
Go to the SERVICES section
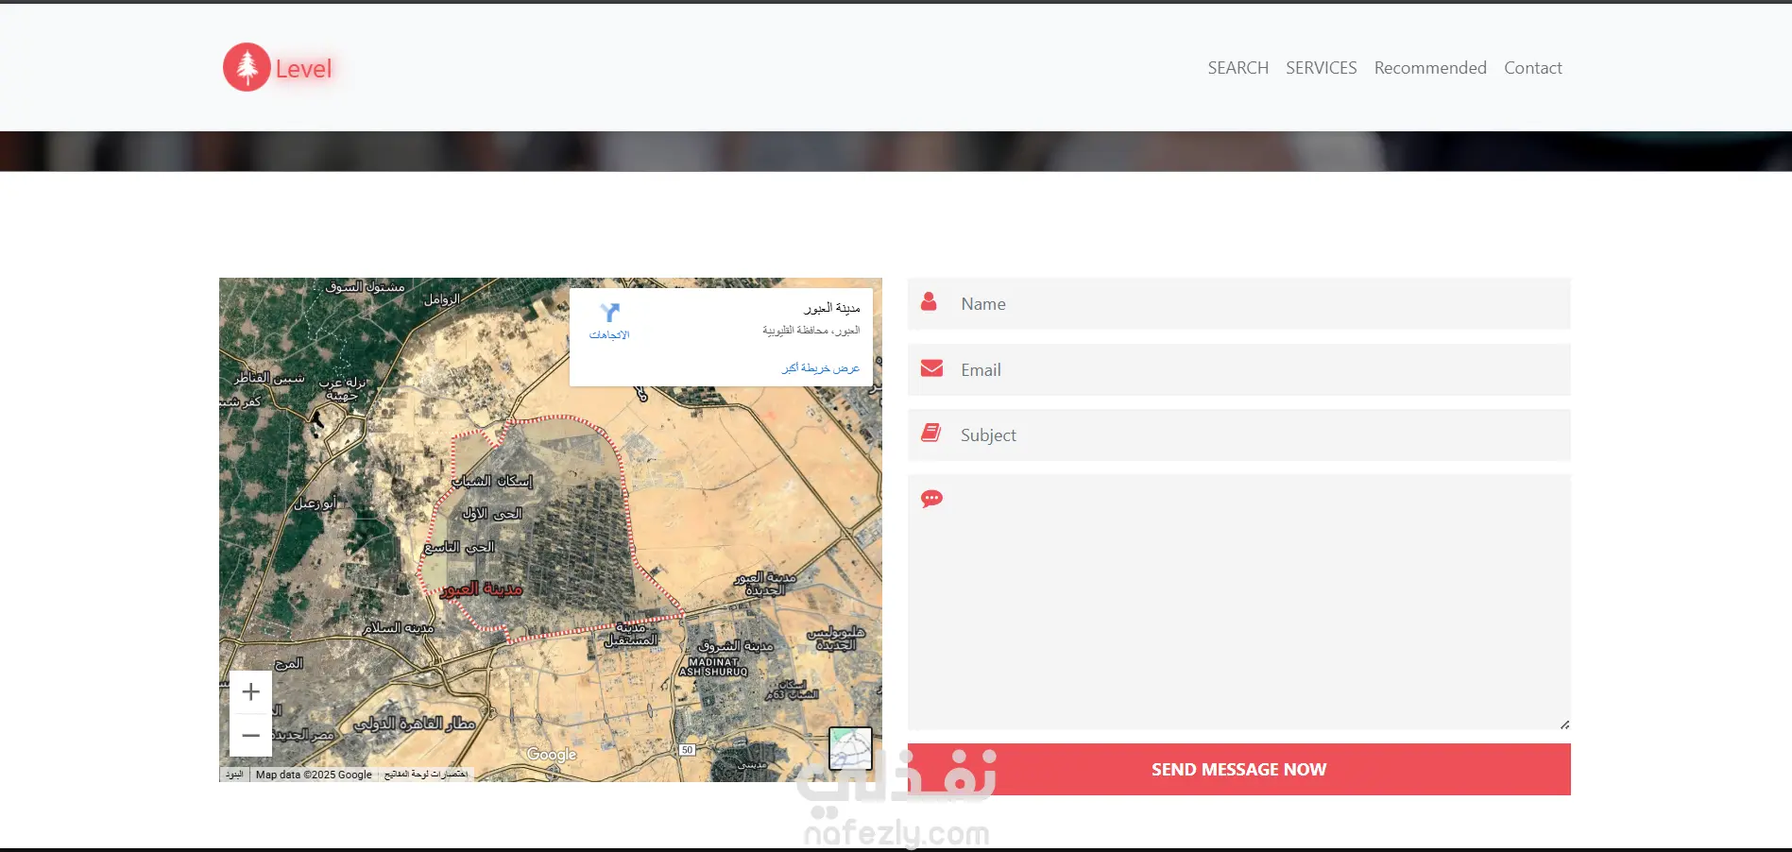(1321, 68)
